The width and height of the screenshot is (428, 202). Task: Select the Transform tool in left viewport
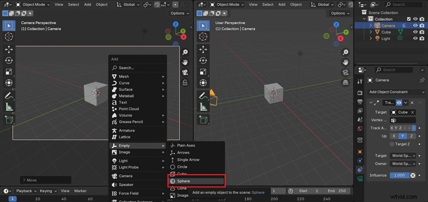click(9, 83)
